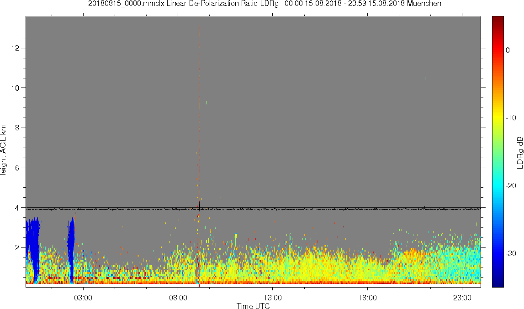The height and width of the screenshot is (309, 524).
Task: Click the 'Time UTC' axis label
Action: pos(253,306)
